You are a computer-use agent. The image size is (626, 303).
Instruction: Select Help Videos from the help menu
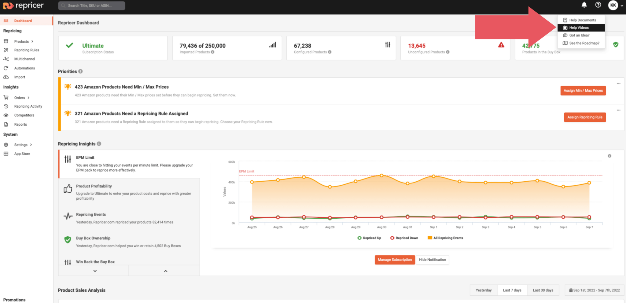pyautogui.click(x=581, y=28)
